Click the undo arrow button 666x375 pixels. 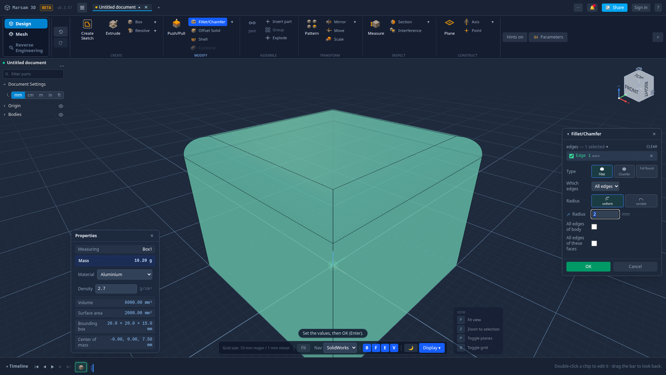point(61,31)
